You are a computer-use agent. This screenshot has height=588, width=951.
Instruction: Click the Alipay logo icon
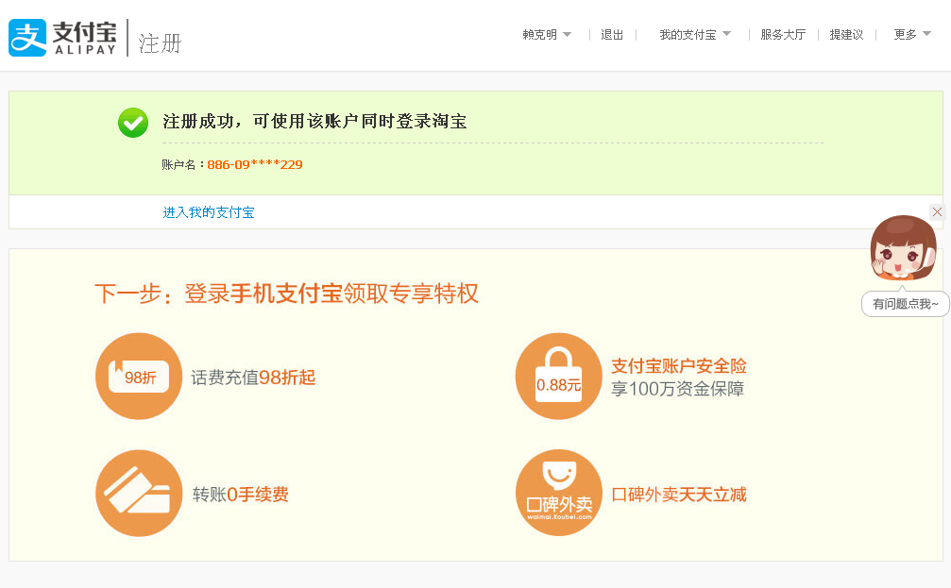pos(27,38)
